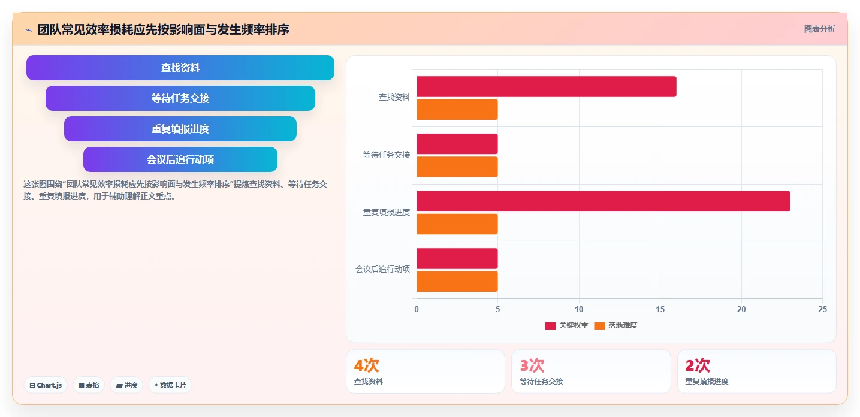The width and height of the screenshot is (860, 417).
Task: Click the red bar for 查找资料
Action: coord(547,86)
